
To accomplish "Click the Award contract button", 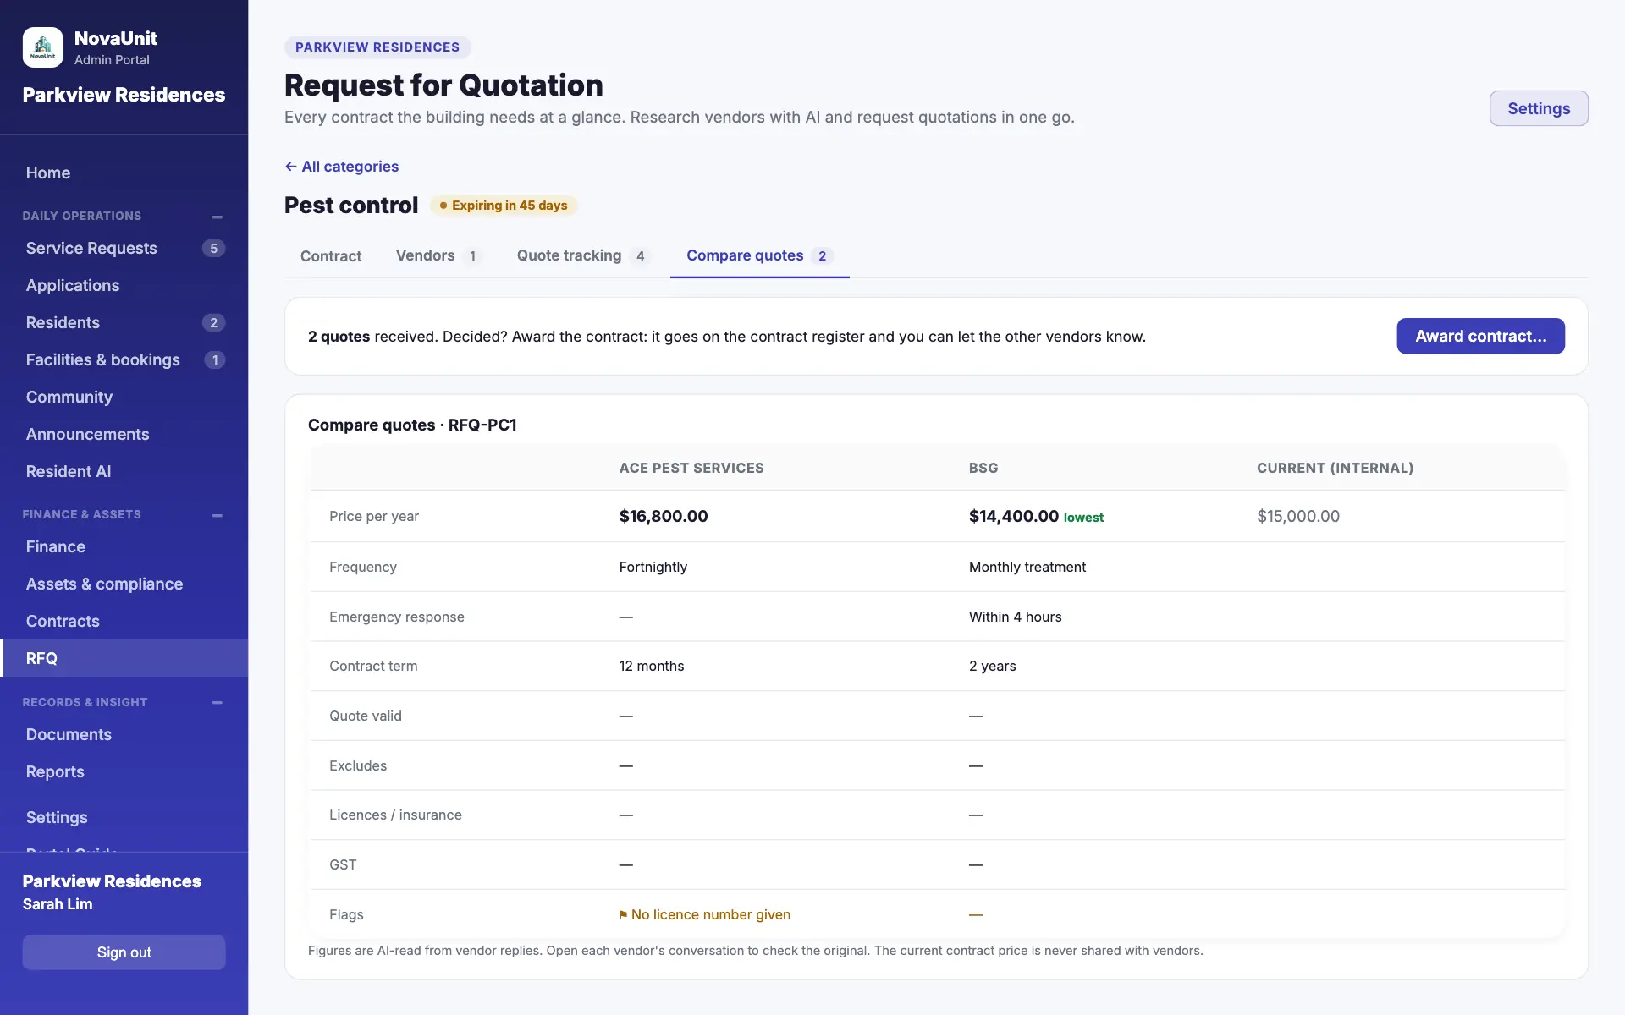I will pyautogui.click(x=1480, y=336).
